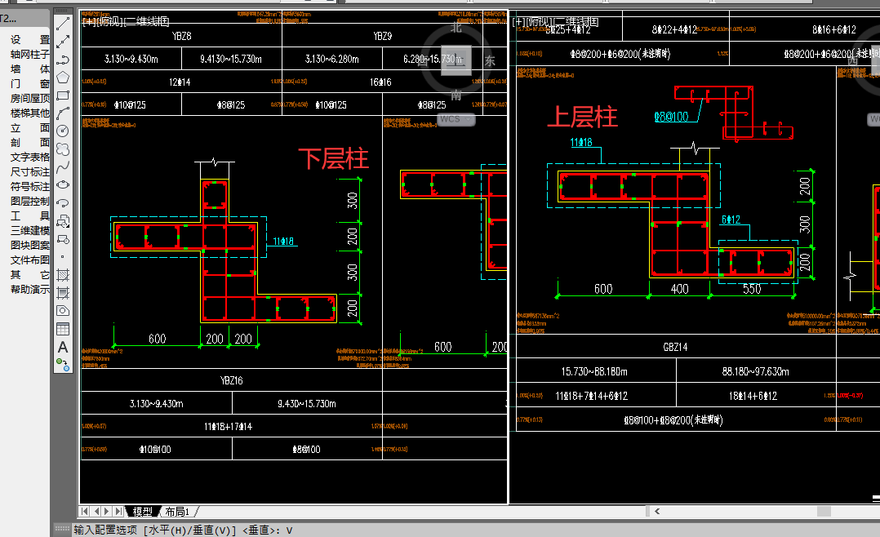The height and width of the screenshot is (537, 880).
Task: Click the YBZ16 table header text
Action: (231, 380)
